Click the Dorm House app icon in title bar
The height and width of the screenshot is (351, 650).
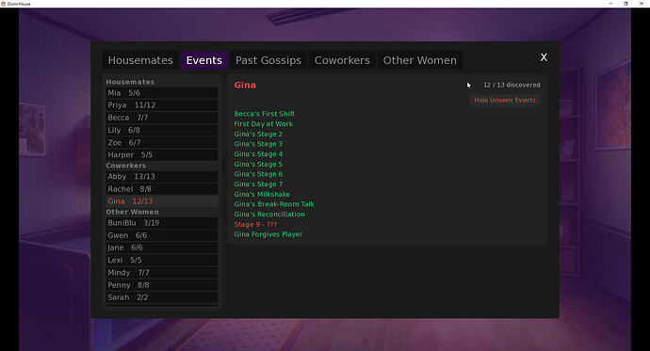[x=4, y=4]
